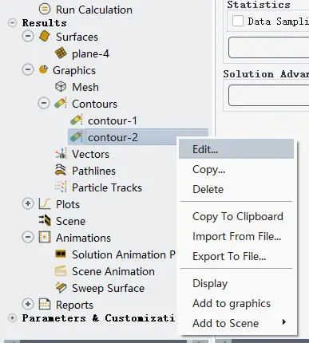
Task: Open the Scene icon under Results
Action: (x=45, y=220)
